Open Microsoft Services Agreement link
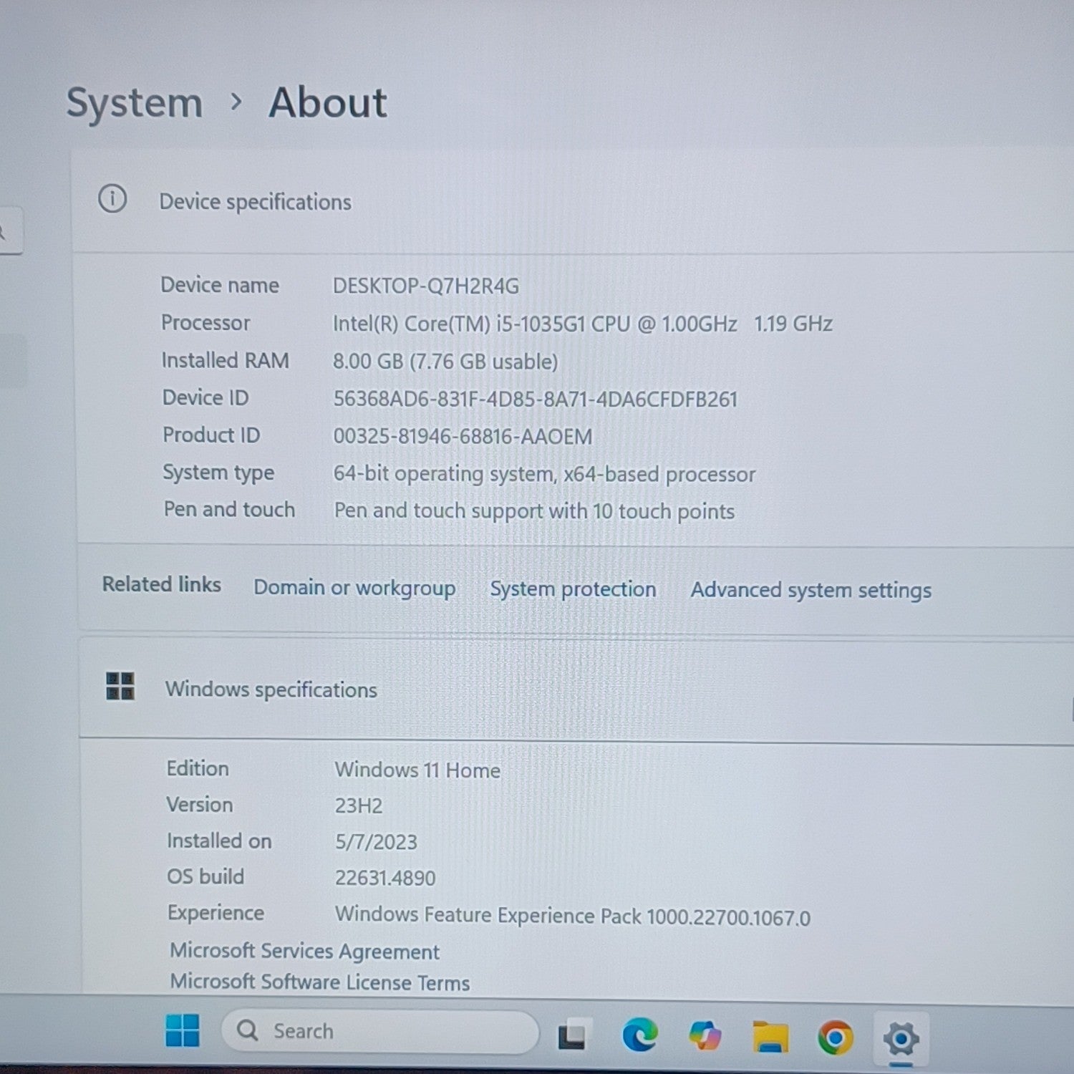The width and height of the screenshot is (1074, 1074). pyautogui.click(x=304, y=951)
